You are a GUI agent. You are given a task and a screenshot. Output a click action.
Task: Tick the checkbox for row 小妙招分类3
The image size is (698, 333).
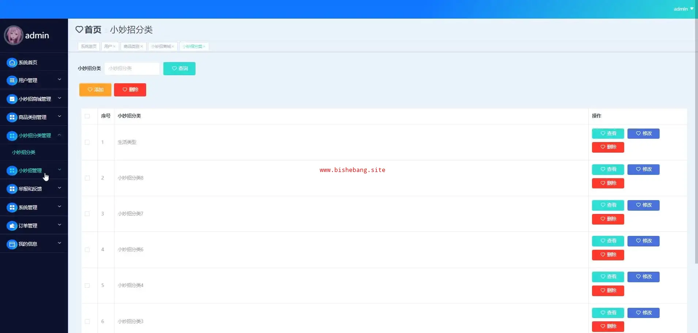tap(87, 321)
